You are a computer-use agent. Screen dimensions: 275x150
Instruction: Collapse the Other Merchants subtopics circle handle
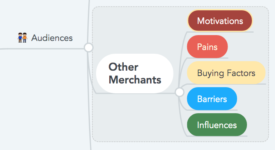pos(179,92)
